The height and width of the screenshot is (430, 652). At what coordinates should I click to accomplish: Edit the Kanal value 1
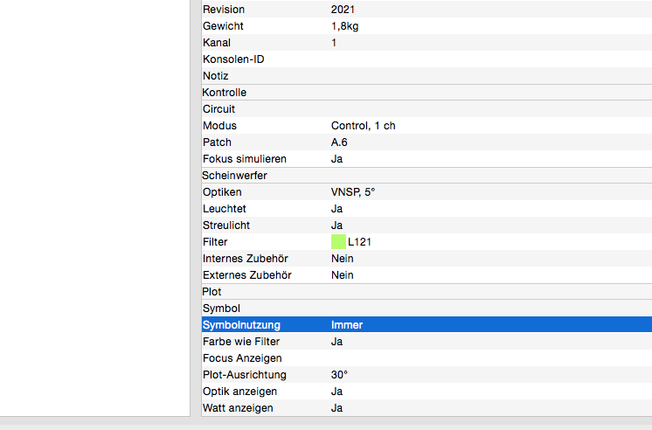(334, 43)
